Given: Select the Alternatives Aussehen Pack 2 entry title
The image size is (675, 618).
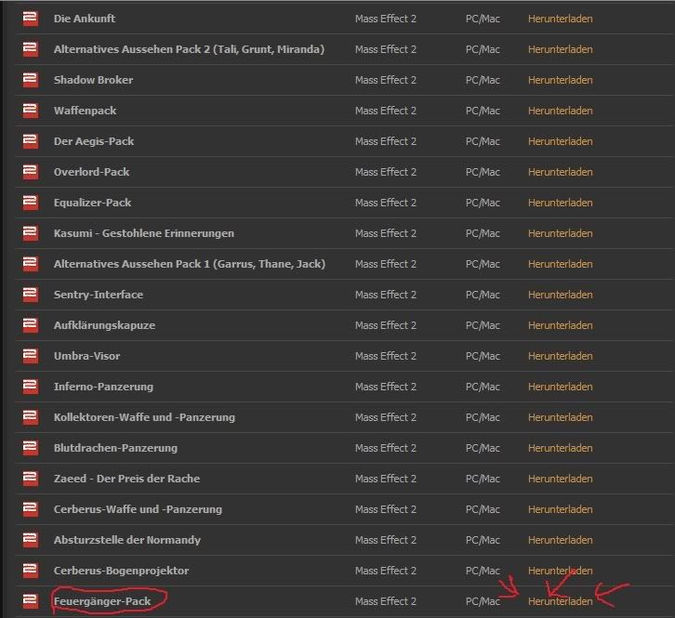Looking at the screenshot, I should (x=189, y=49).
